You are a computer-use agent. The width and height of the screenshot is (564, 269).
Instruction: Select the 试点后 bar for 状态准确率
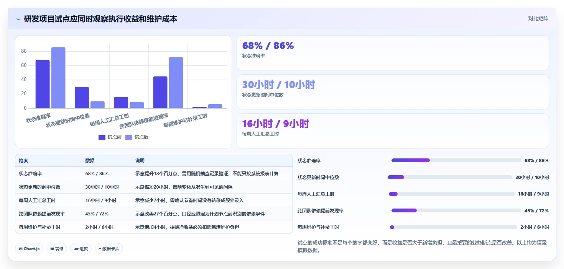(58, 78)
